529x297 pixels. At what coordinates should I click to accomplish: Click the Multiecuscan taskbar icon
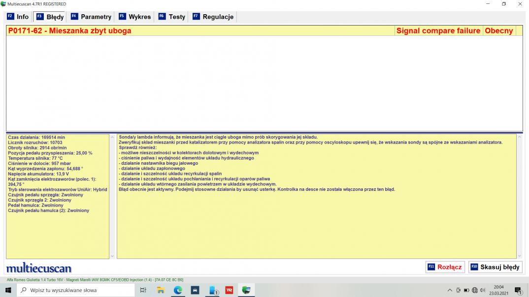pos(246,290)
